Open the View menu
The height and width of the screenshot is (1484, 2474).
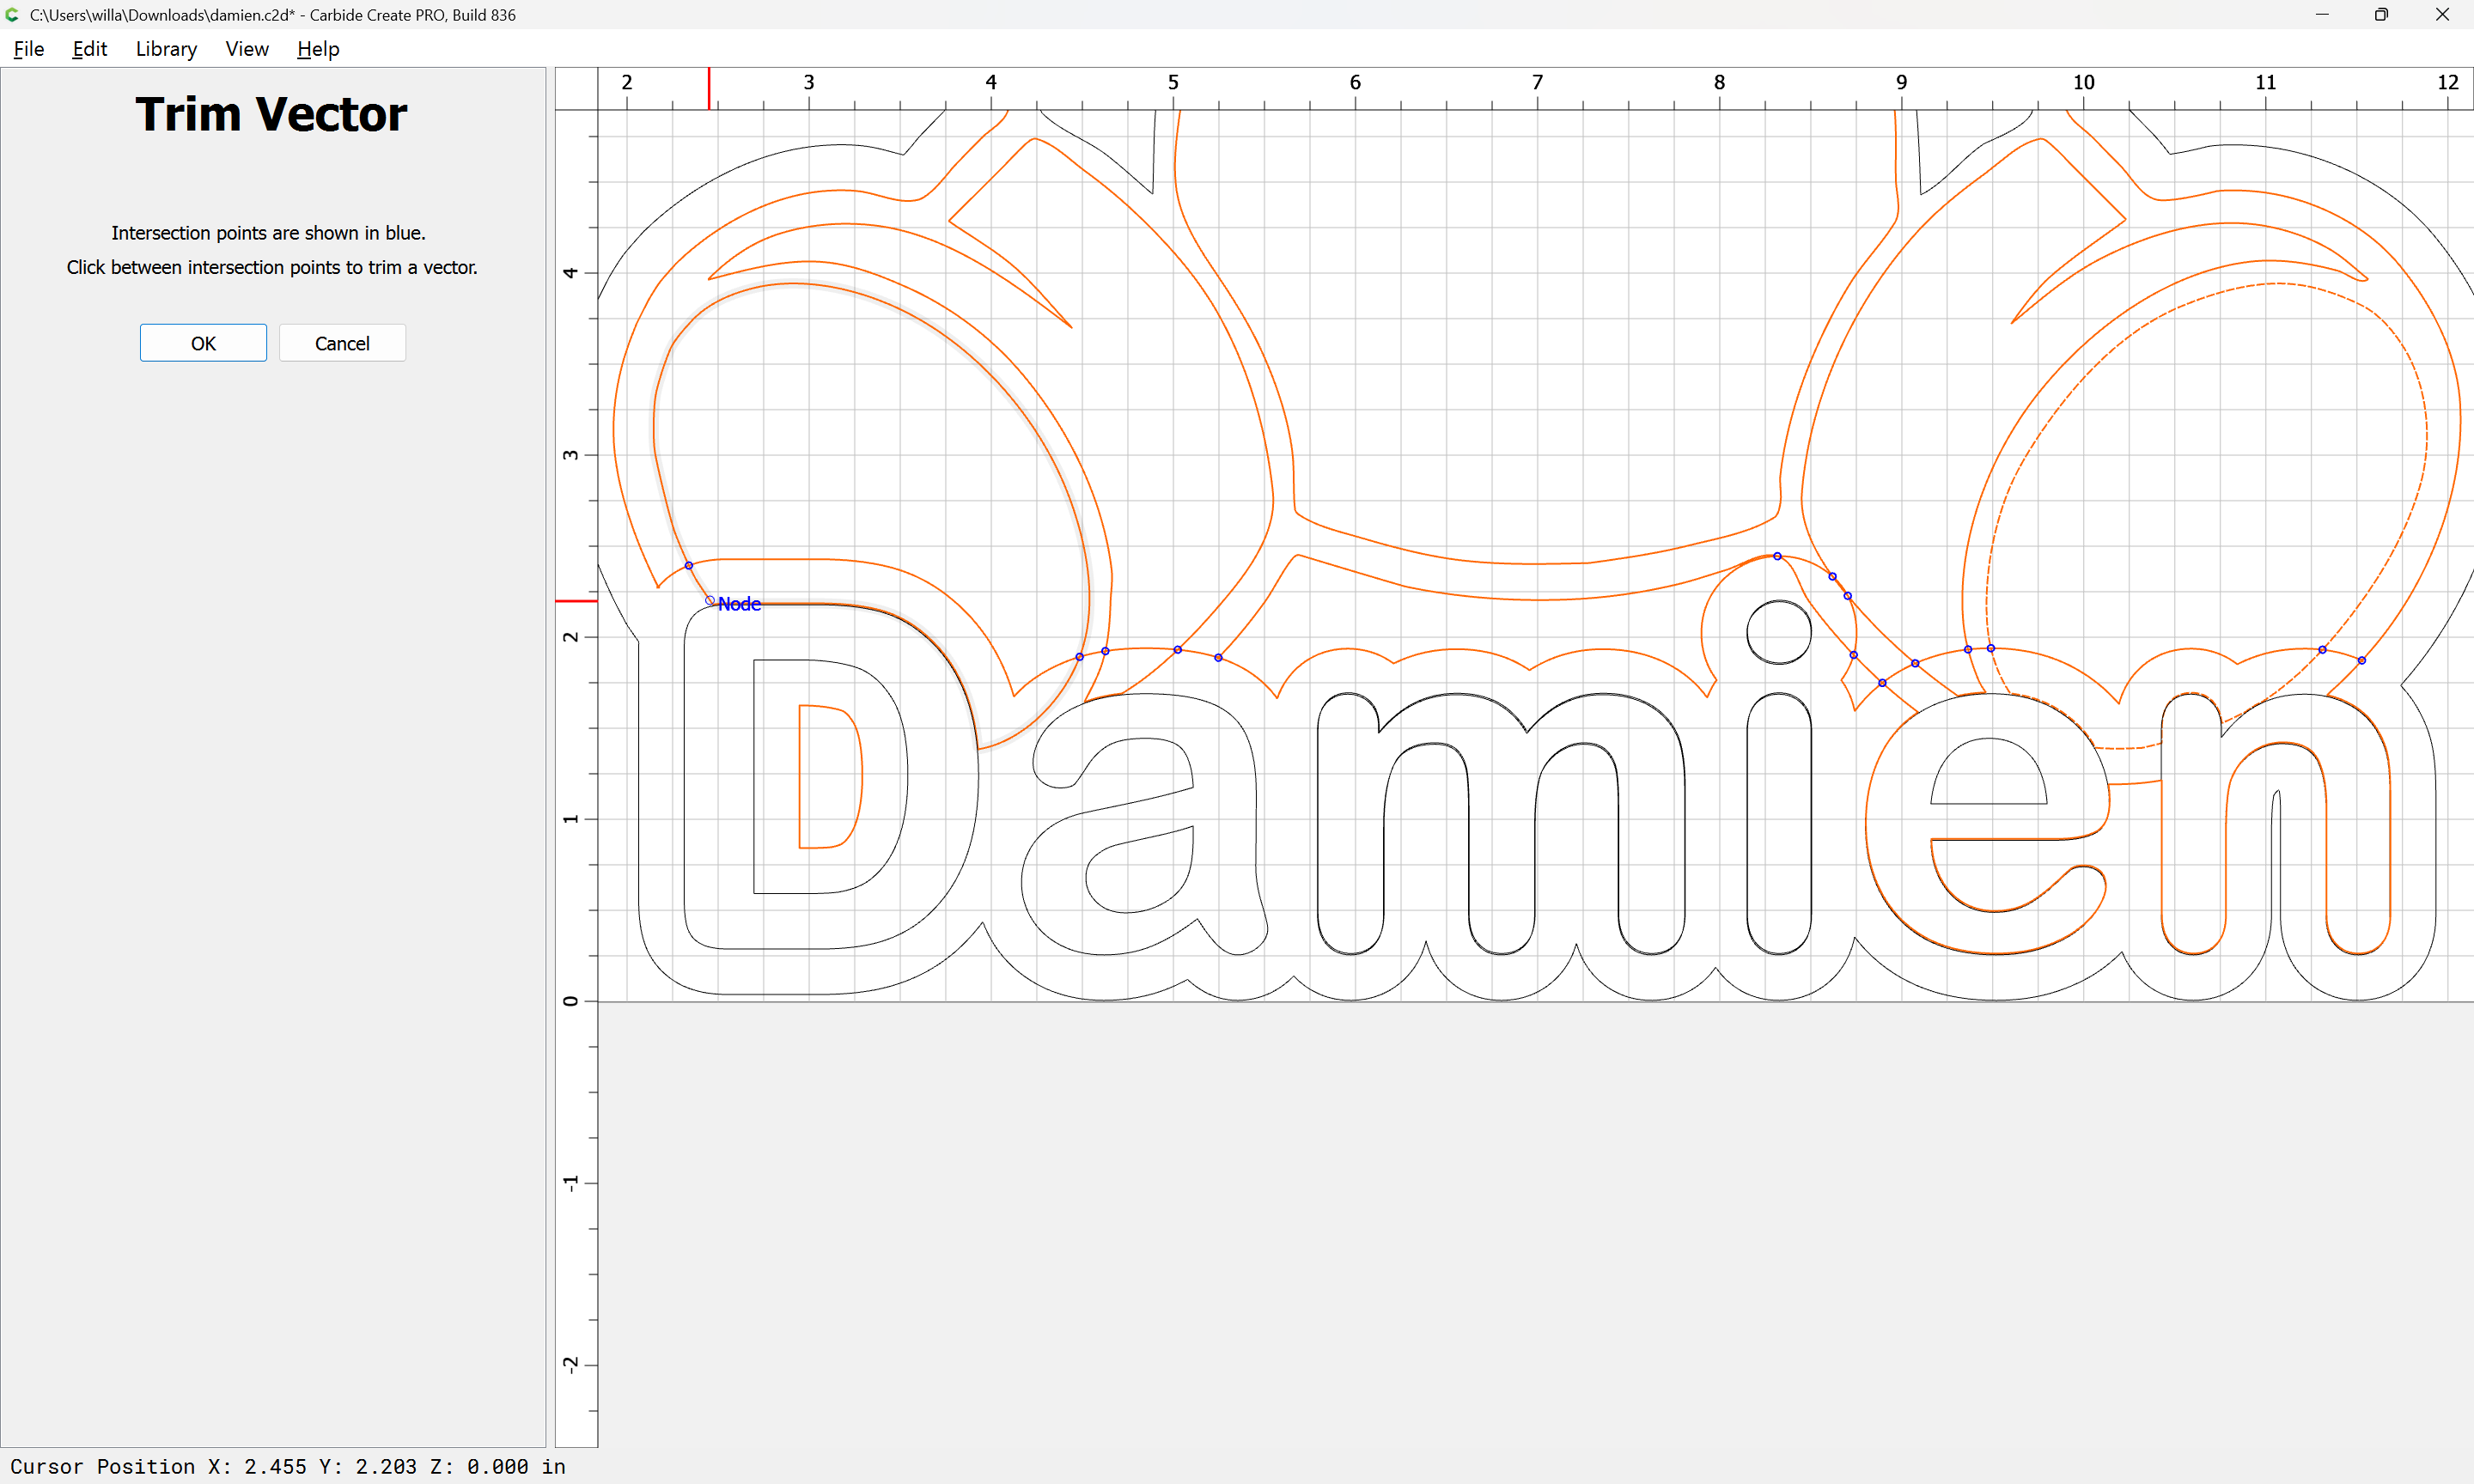(x=246, y=49)
